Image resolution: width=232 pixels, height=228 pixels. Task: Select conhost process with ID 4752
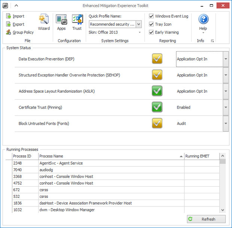(x=116, y=183)
